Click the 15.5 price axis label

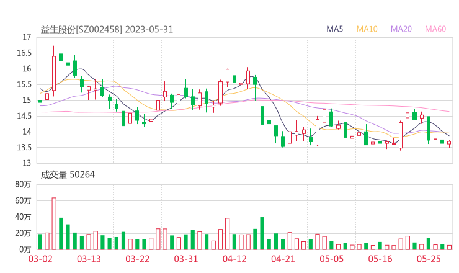pyautogui.click(x=24, y=84)
